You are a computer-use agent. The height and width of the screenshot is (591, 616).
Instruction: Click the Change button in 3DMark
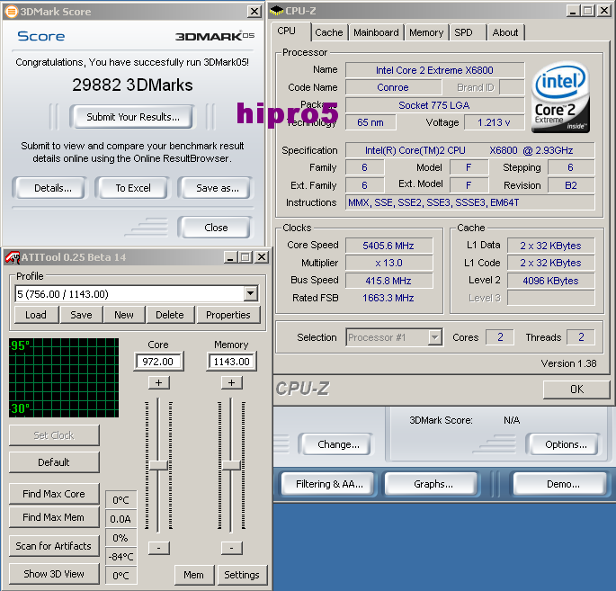[x=338, y=444]
